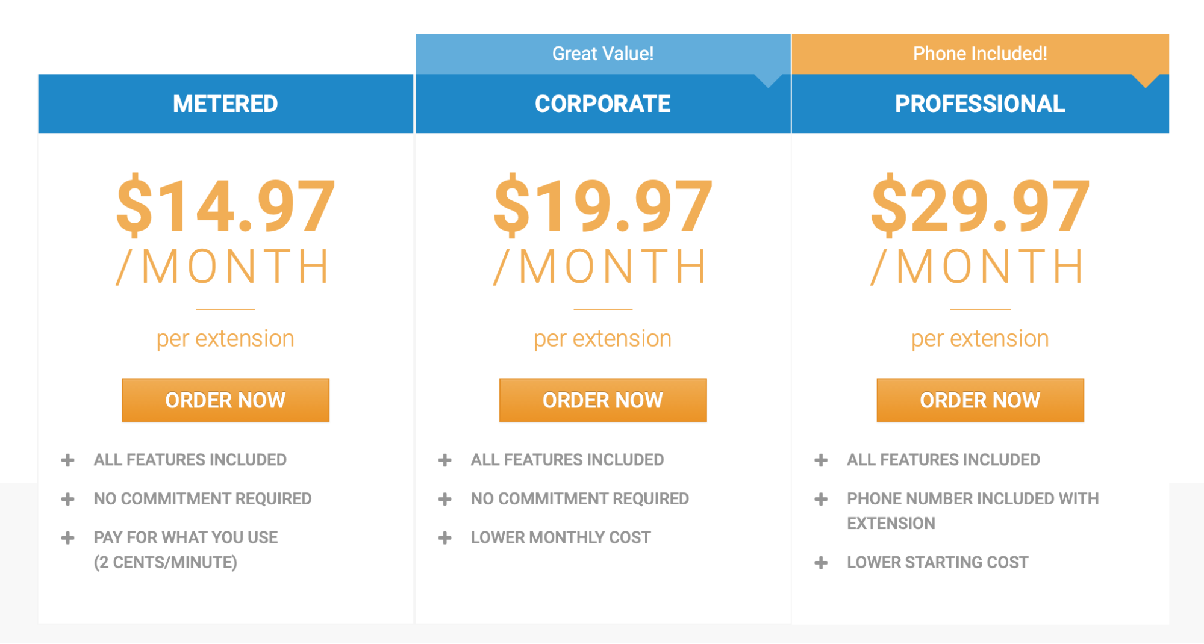Click the $29.97 Professional price
Screen dimensions: 1204x644
pyautogui.click(x=980, y=206)
